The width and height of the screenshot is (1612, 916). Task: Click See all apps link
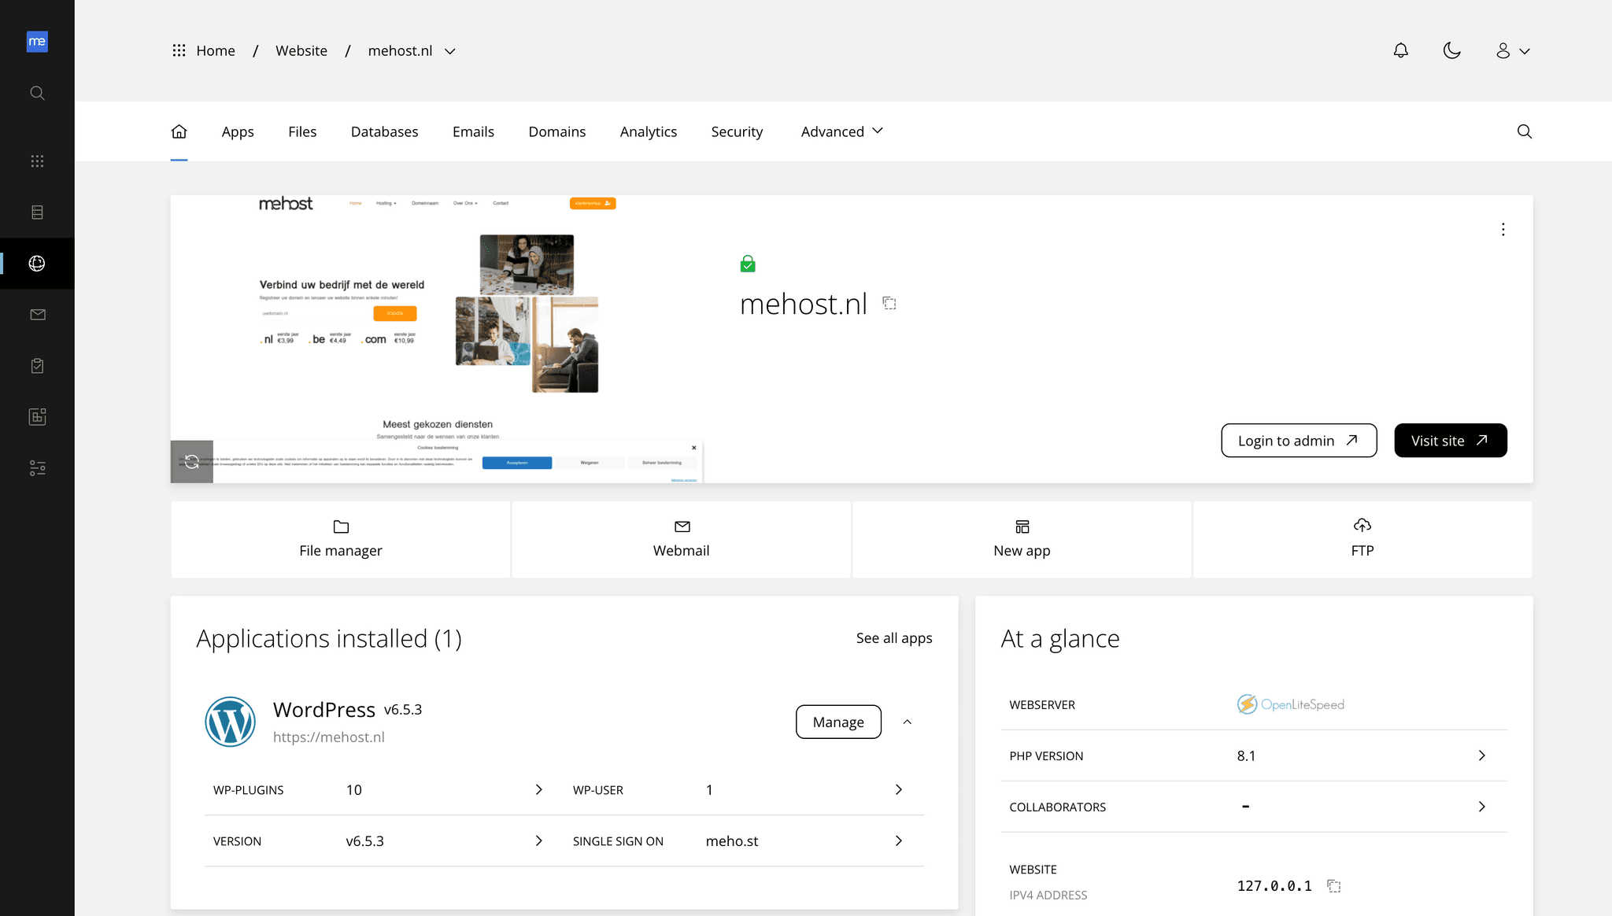point(893,637)
